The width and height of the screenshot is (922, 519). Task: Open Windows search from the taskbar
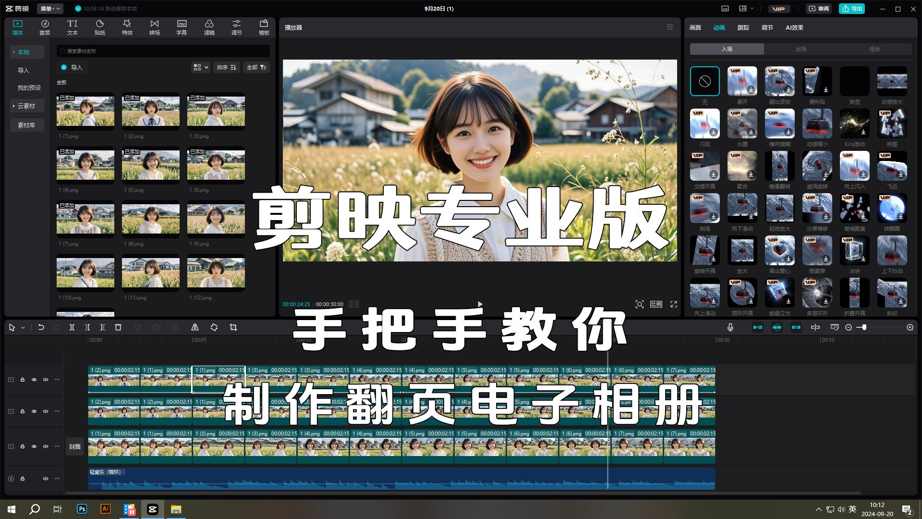35,509
